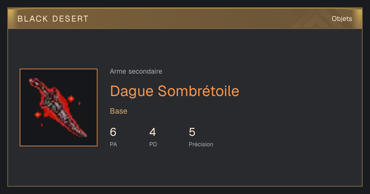Click the PA stat label
Viewport: 370px width, 194px height.
pyautogui.click(x=113, y=144)
